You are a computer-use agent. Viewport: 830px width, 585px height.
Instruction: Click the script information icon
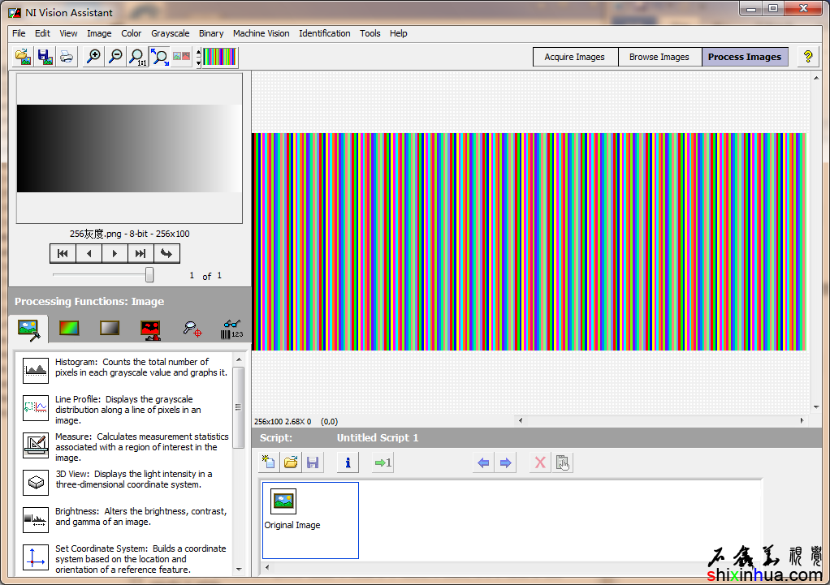click(347, 462)
